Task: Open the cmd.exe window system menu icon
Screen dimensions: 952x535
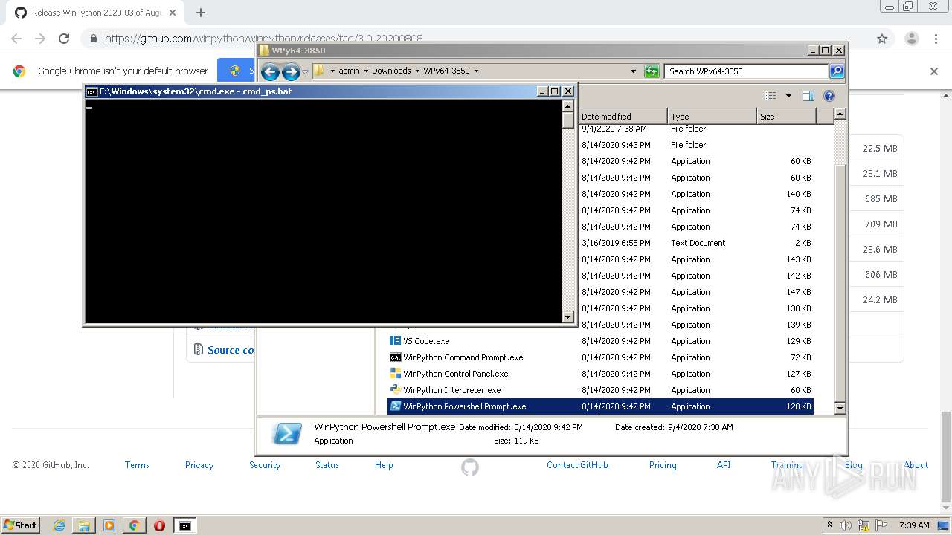Action: [91, 91]
